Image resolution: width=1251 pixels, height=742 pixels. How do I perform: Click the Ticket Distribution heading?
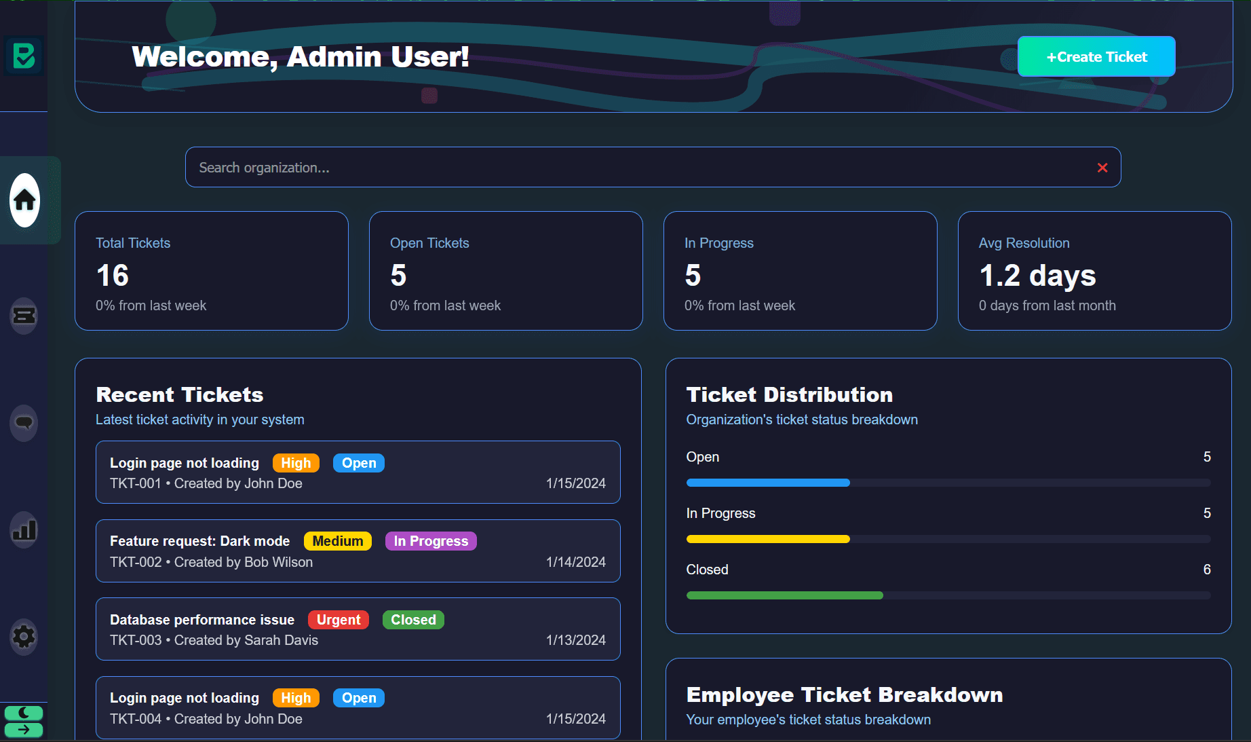(790, 394)
